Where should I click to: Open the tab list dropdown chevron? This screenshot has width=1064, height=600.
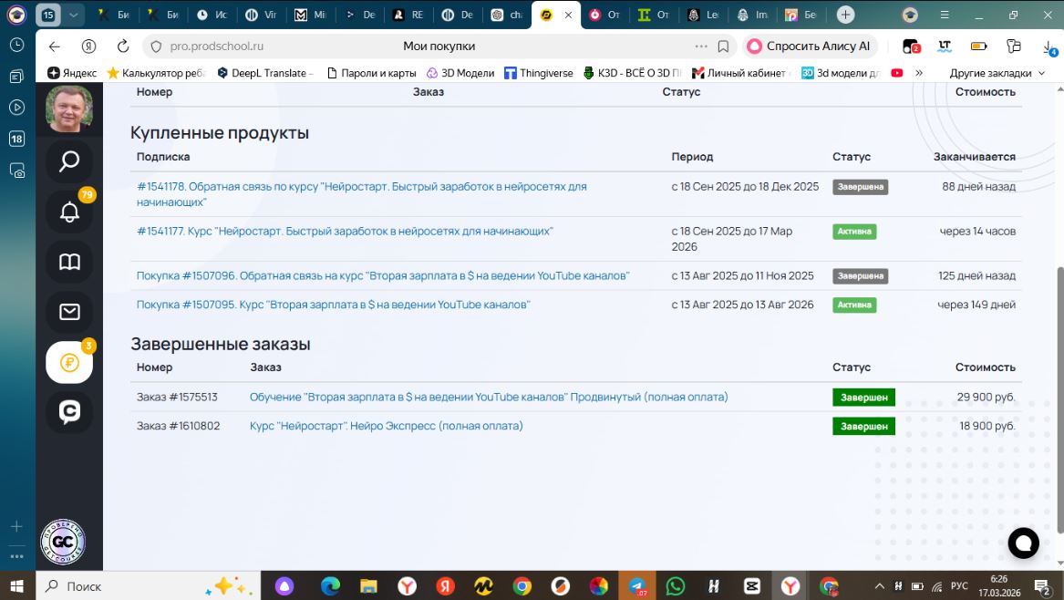coord(73,15)
